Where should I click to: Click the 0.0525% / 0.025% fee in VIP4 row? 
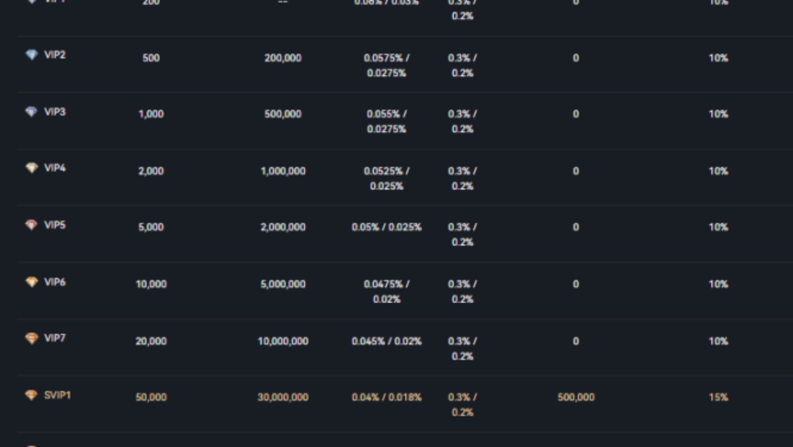[x=386, y=179]
